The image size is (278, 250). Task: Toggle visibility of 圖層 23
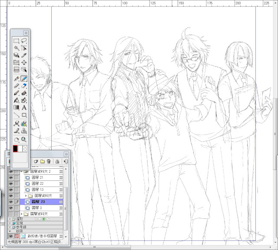[11, 202]
